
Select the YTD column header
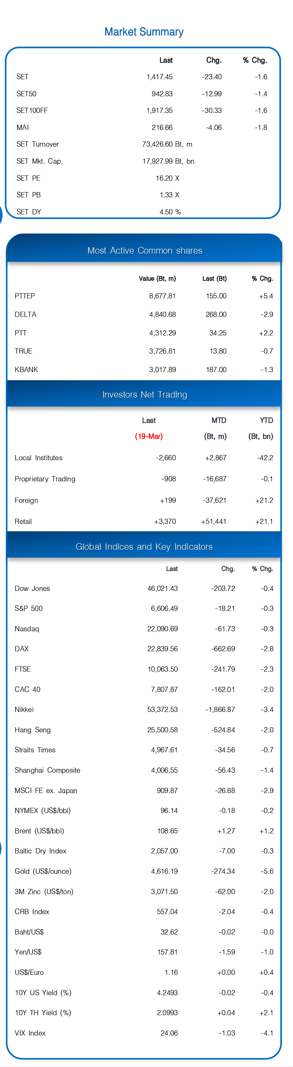pyautogui.click(x=266, y=421)
